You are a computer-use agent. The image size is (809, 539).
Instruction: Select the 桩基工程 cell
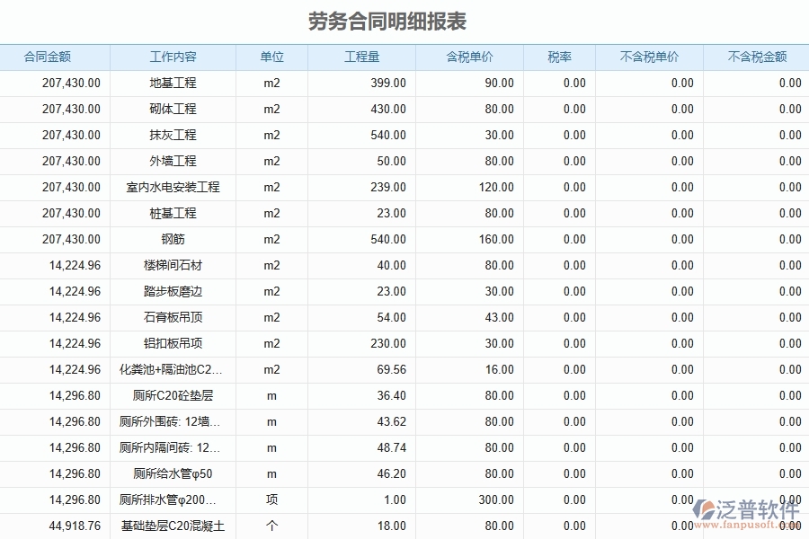click(173, 213)
